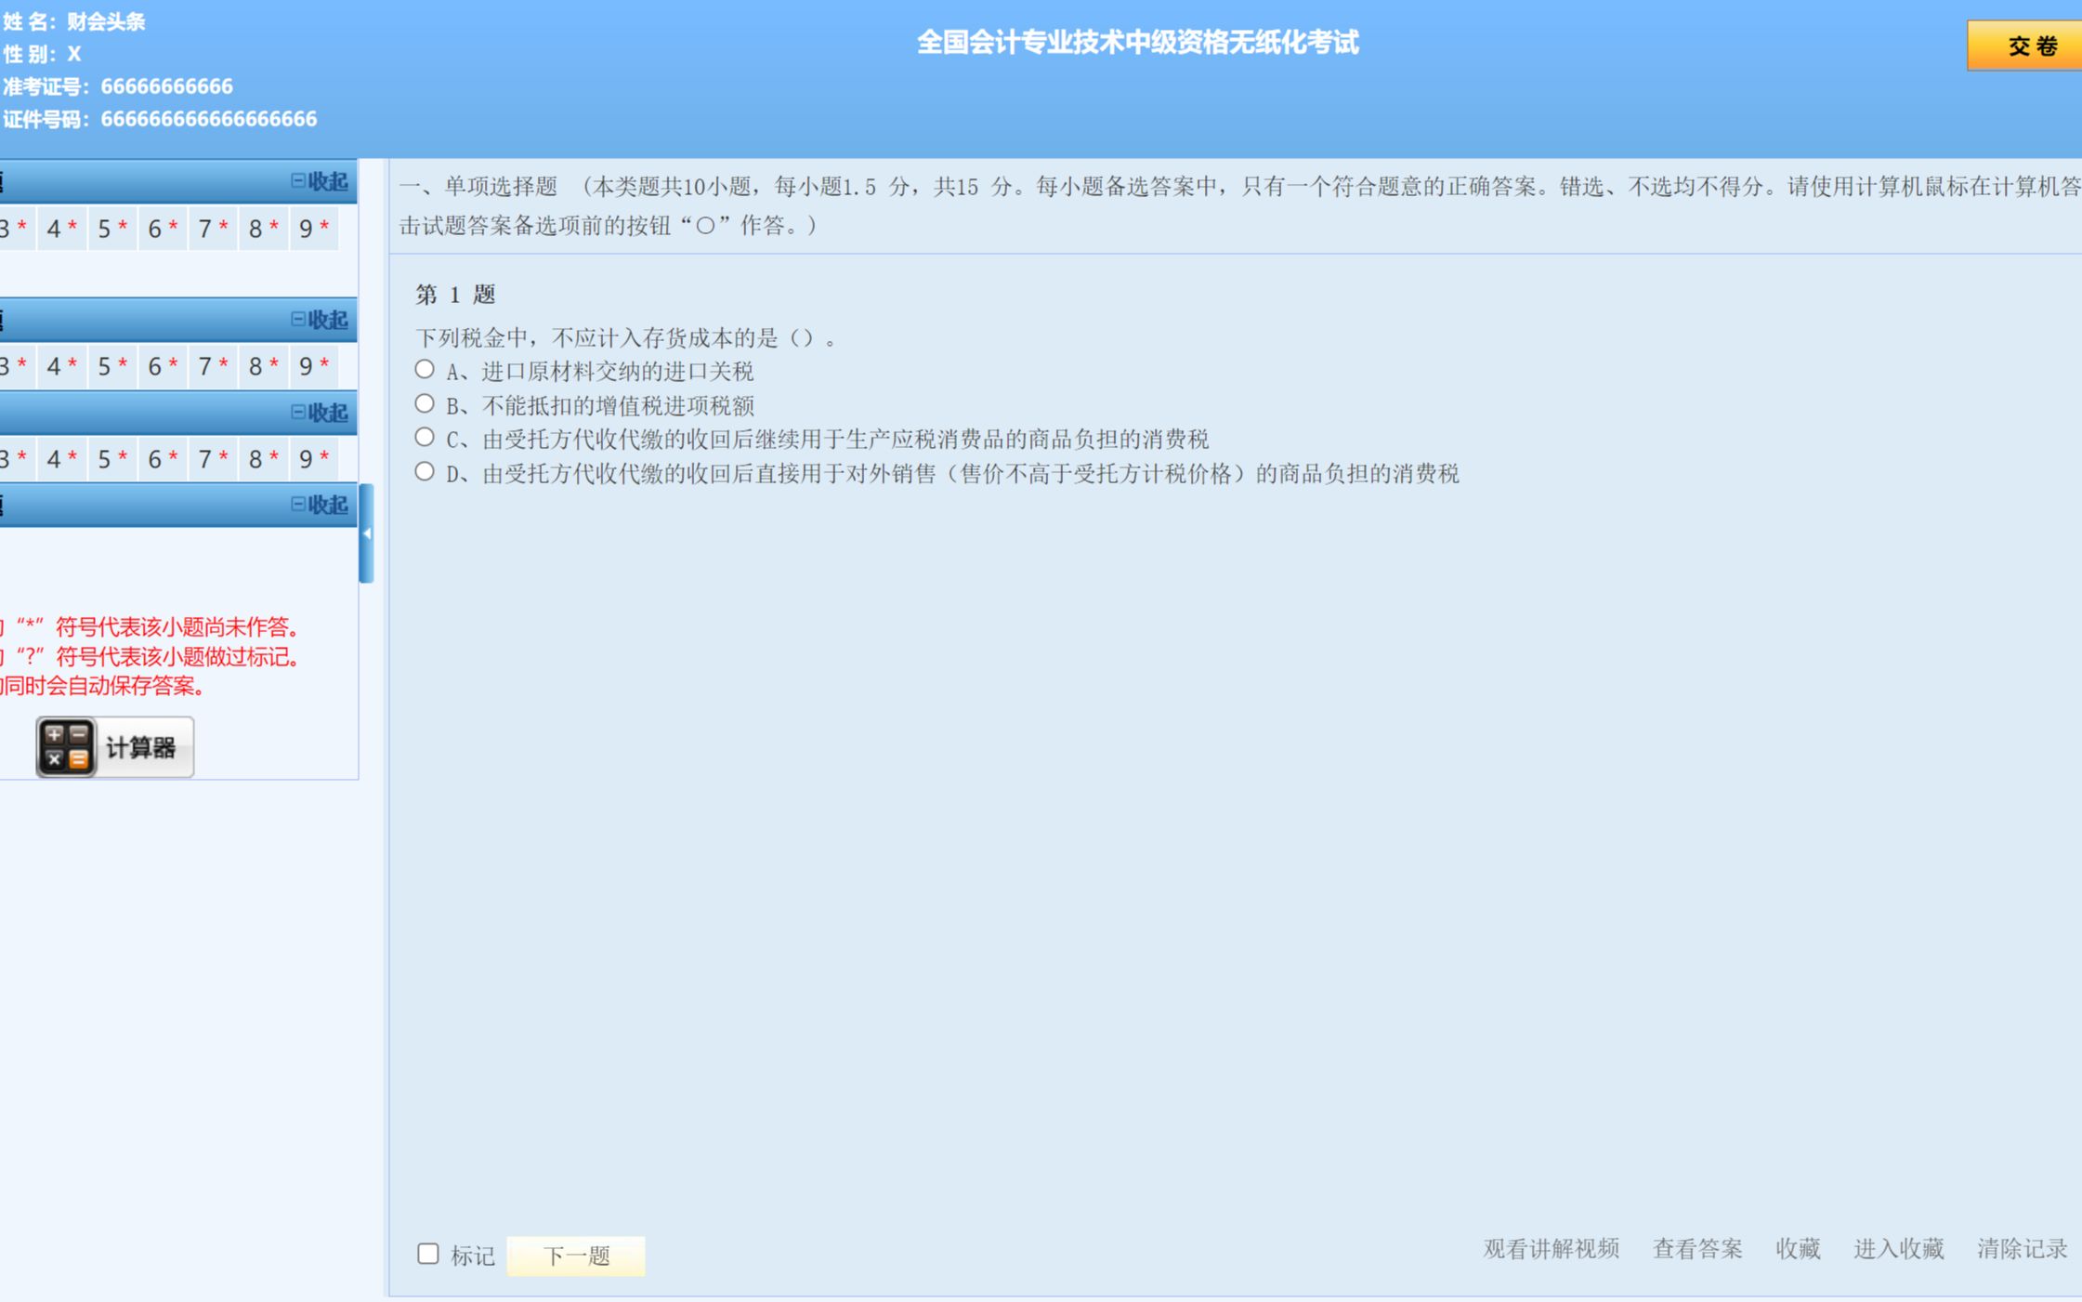
Task: Tick the 标记 mark checkbox
Action: (427, 1254)
